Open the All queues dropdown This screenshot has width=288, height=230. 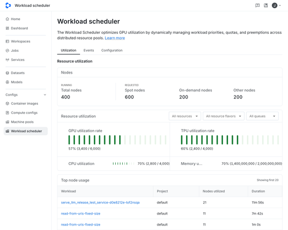pos(262,116)
